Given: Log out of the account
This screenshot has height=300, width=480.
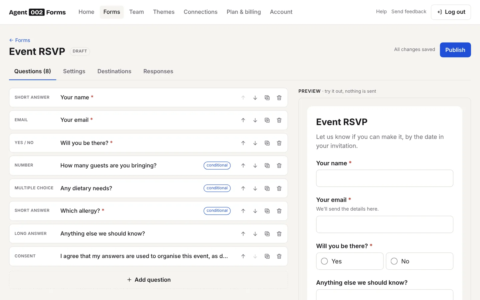Looking at the screenshot, I should (451, 12).
